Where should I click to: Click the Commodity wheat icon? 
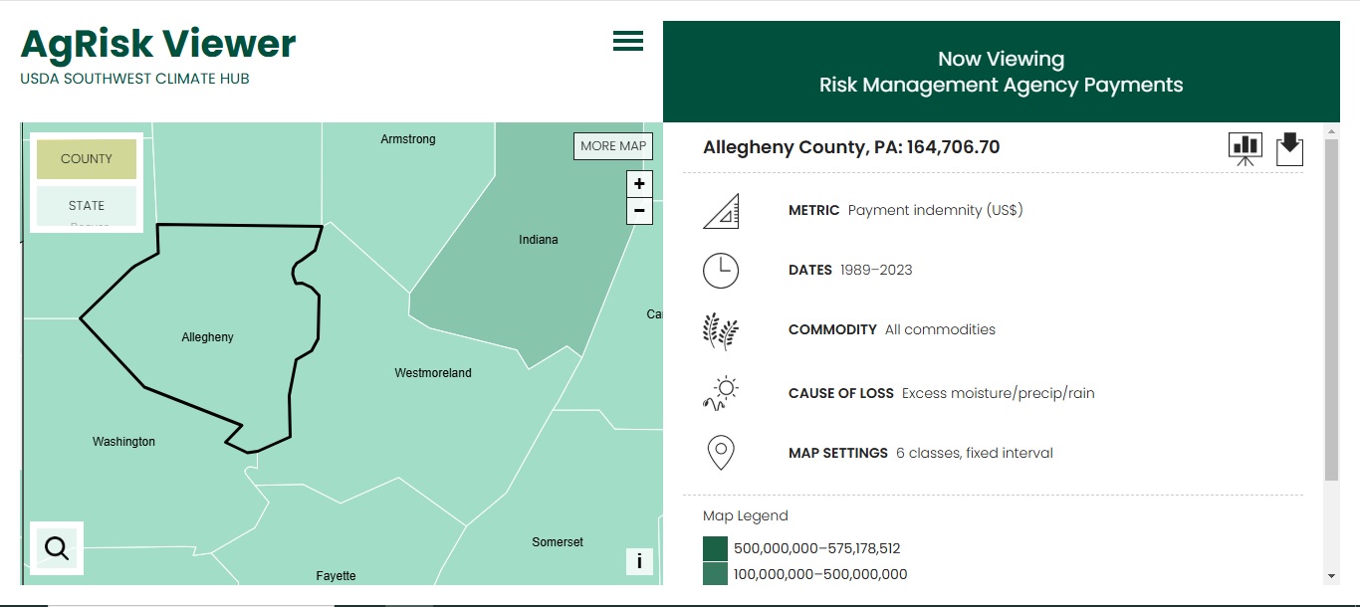pos(721,330)
